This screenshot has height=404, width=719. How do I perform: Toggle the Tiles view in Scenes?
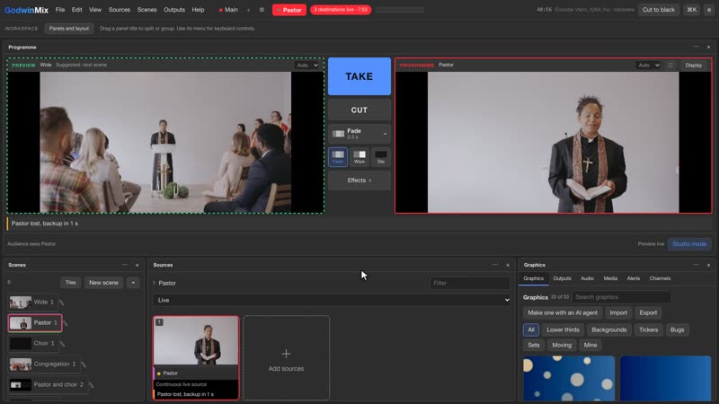click(70, 283)
